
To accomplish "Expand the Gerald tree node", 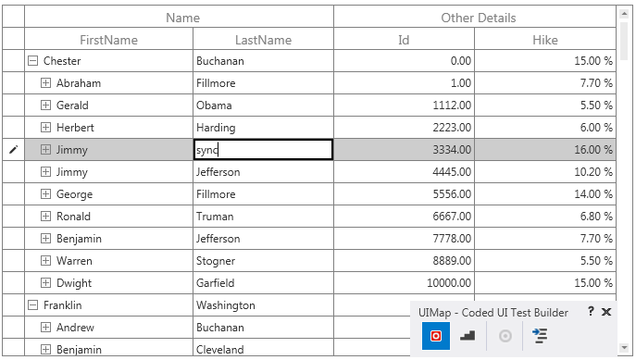I will tap(46, 106).
